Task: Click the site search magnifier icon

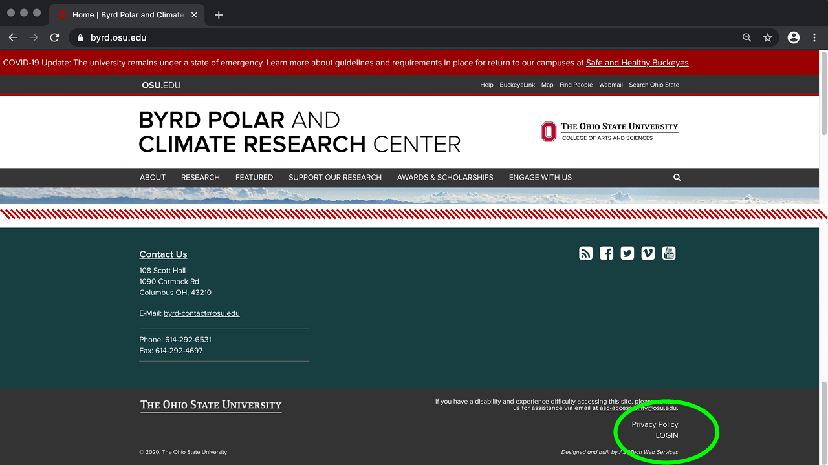Action: pyautogui.click(x=677, y=177)
